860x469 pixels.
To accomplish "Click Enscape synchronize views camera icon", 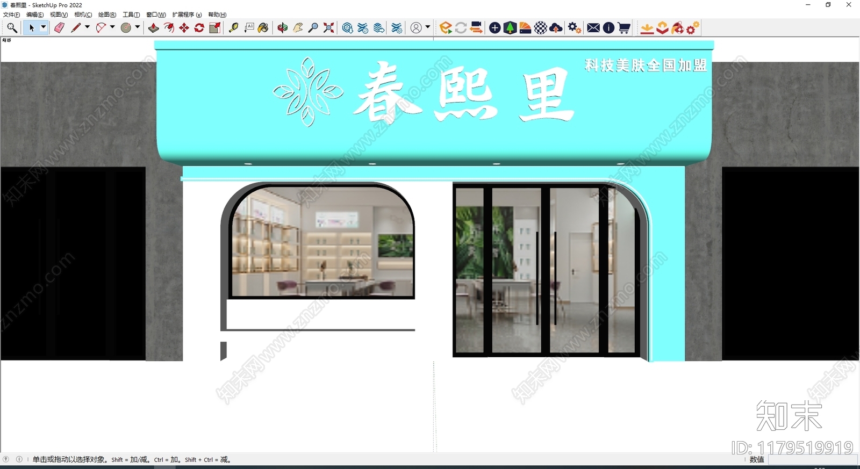I will coord(476,28).
